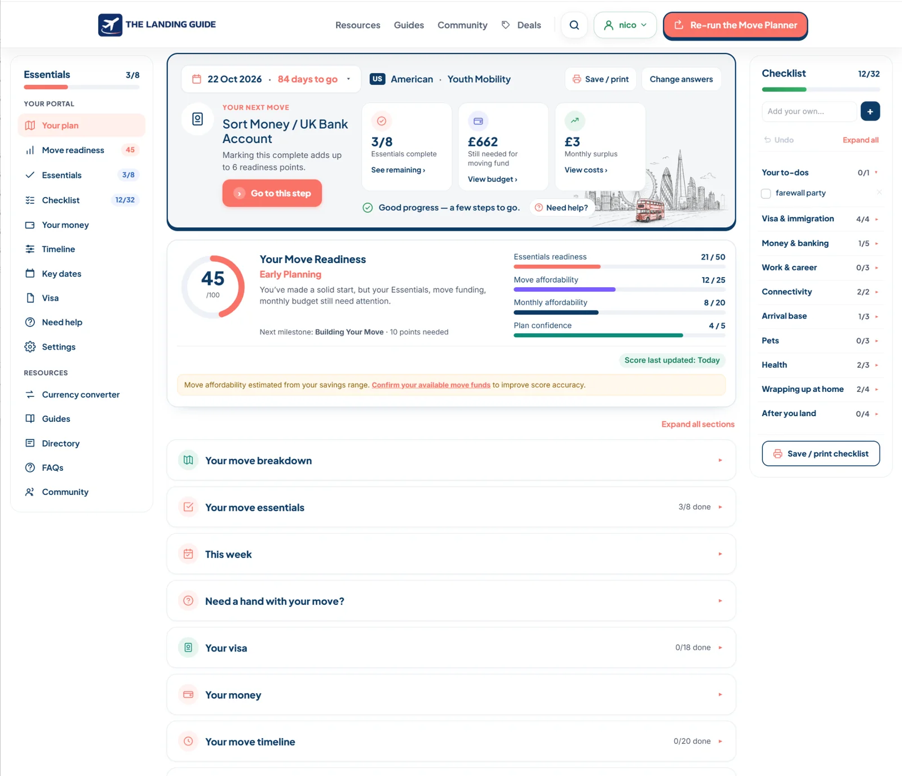Open the search magnifier icon
Screen dimensions: 902x776
(x=574, y=25)
